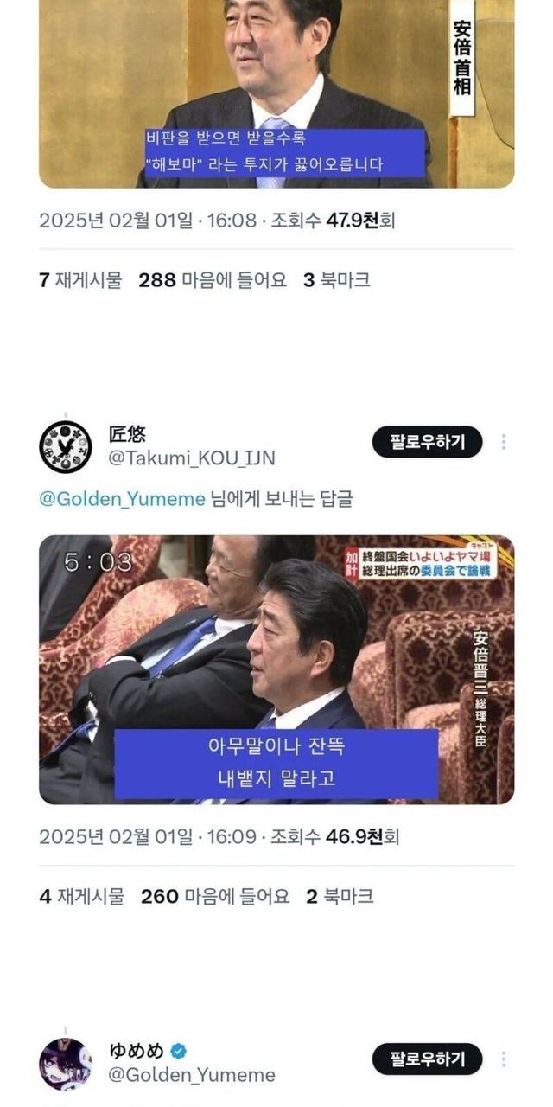Click the verified badge beside ゆめめ
The height and width of the screenshot is (1107, 553).
pos(179,1051)
